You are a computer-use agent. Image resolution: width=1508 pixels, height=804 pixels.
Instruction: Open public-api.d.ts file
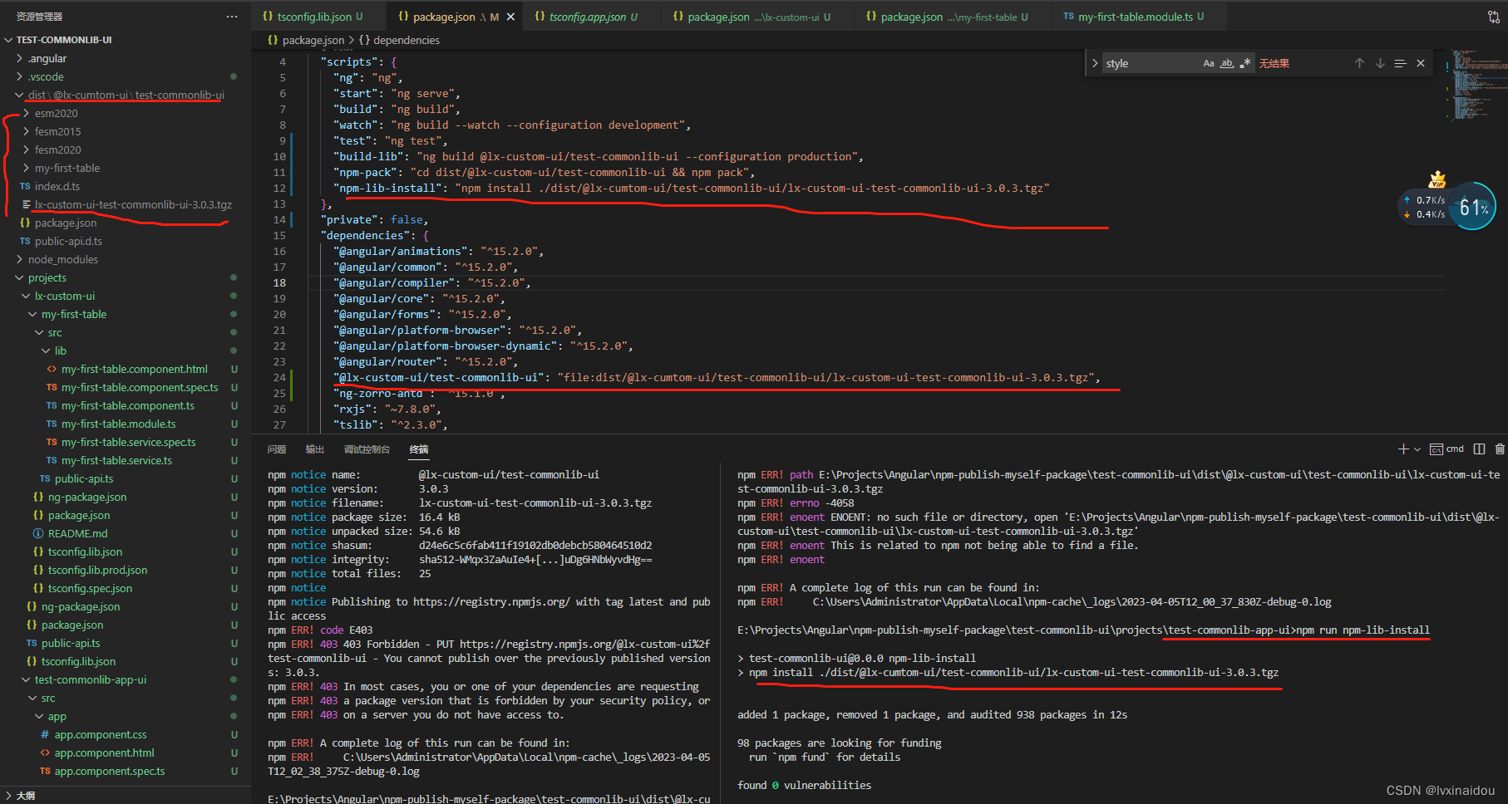pos(68,241)
